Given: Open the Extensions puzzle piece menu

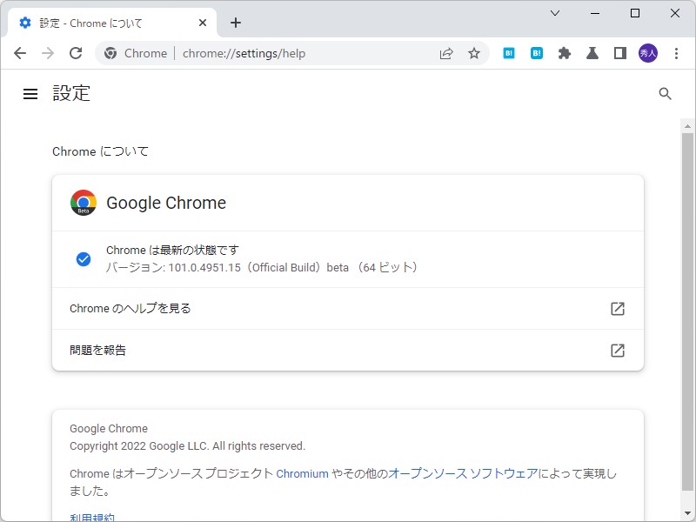Looking at the screenshot, I should tap(565, 53).
